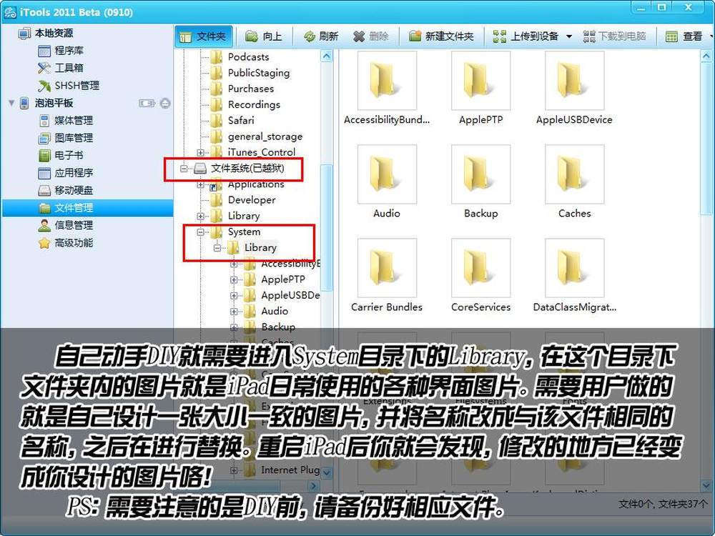Open 工具箱 toolbox in sidebar
This screenshot has width=715, height=536.
coord(69,68)
